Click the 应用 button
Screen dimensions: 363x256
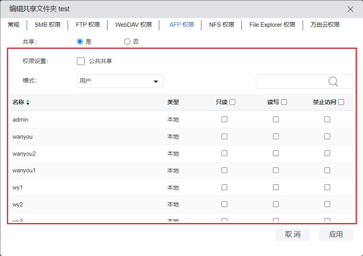336,234
